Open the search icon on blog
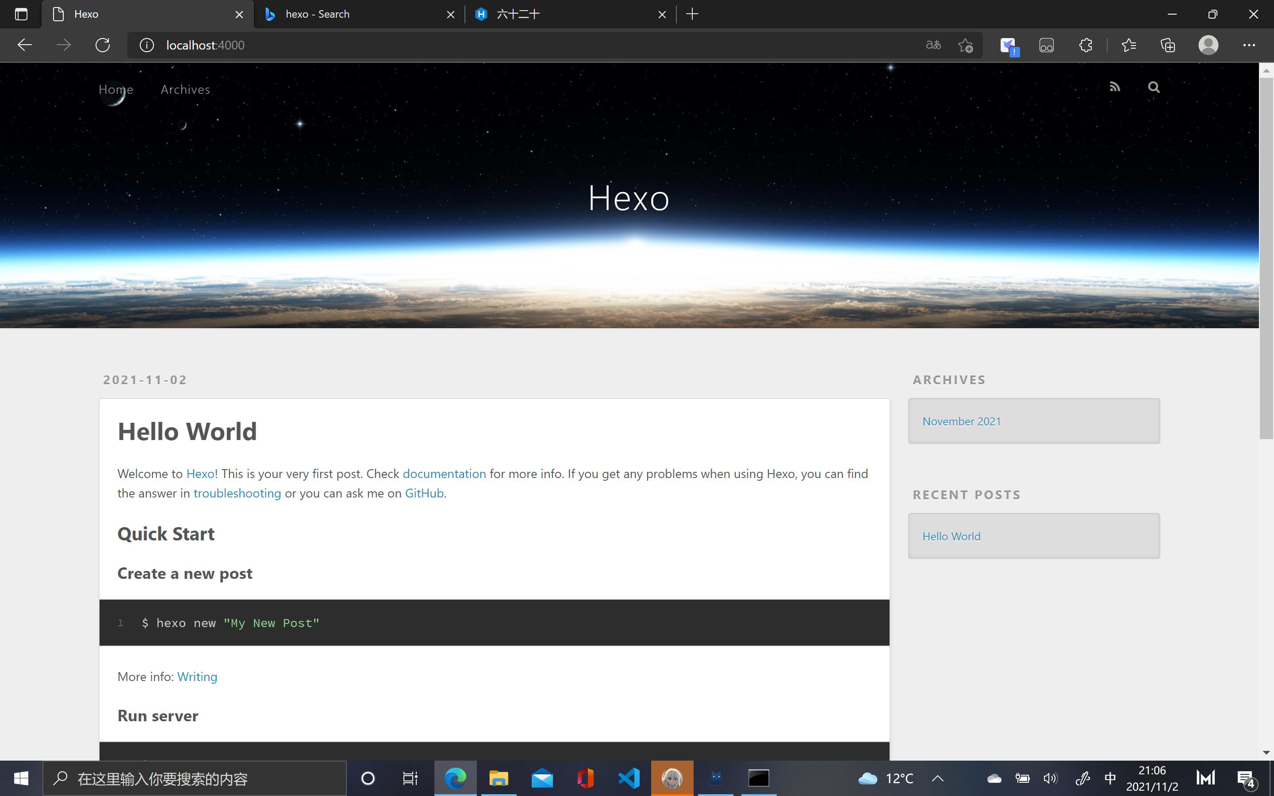Viewport: 1274px width, 796px height. [1154, 86]
